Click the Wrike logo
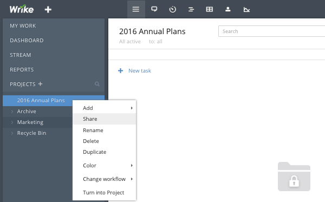The width and height of the screenshot is (325, 202). [x=22, y=9]
